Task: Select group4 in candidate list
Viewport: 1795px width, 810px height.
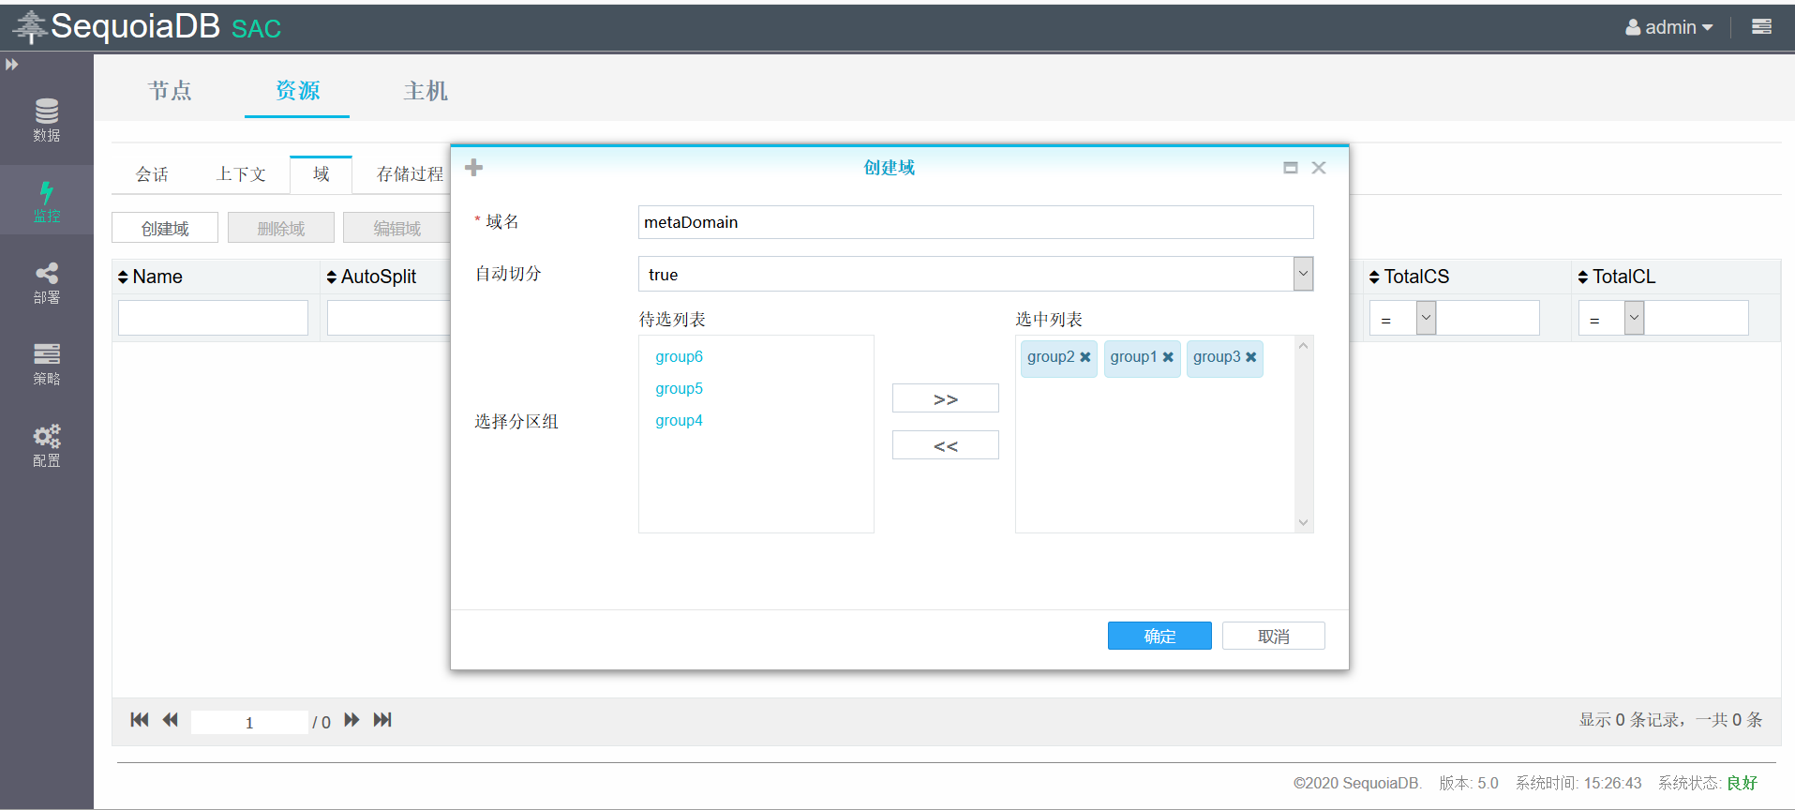Action: click(x=680, y=420)
